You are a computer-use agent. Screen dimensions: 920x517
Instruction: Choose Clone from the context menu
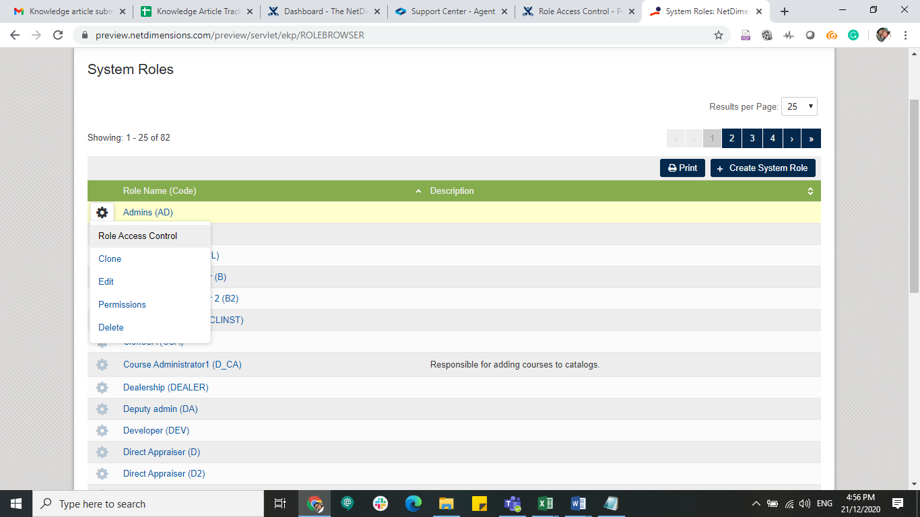point(150,259)
